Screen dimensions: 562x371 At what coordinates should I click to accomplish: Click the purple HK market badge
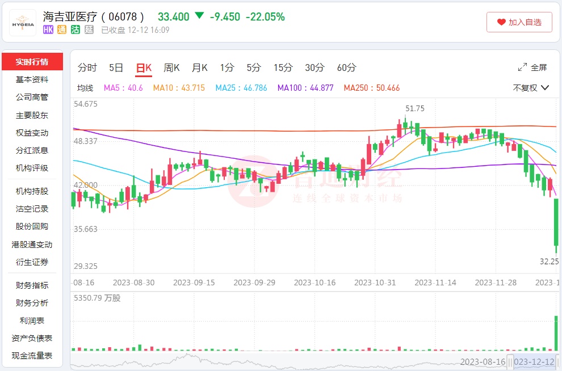point(48,30)
